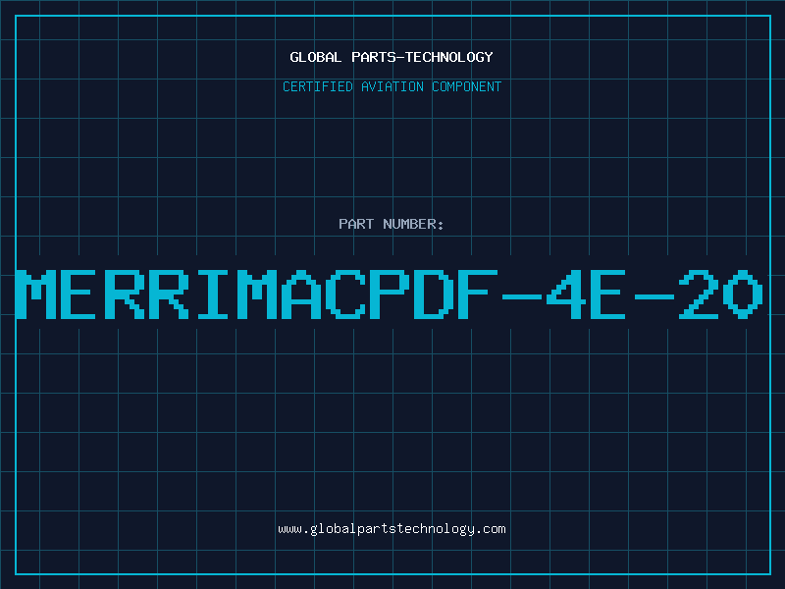Click the first dash in the part number

click(x=522, y=296)
